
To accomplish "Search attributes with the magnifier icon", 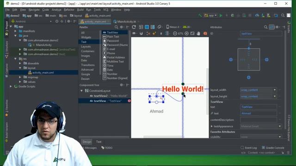I will click(x=265, y=27).
